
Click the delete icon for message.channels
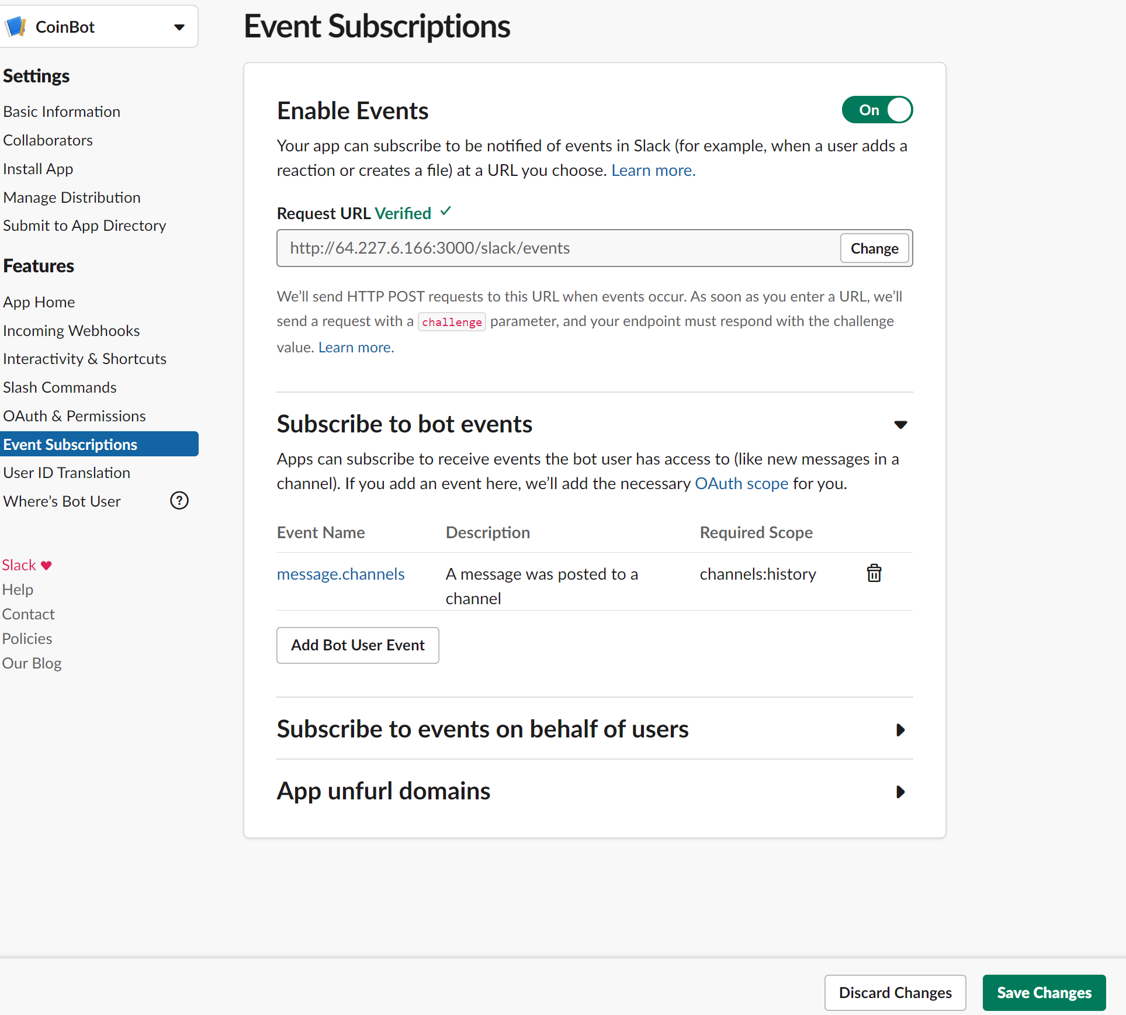(874, 573)
